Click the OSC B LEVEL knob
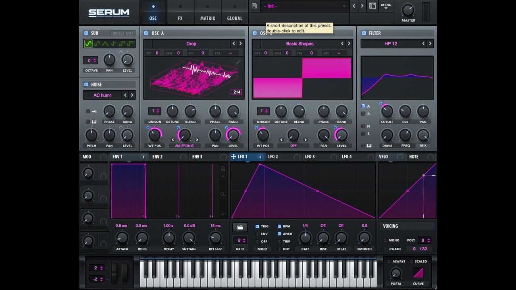The image size is (516, 290). click(x=341, y=135)
